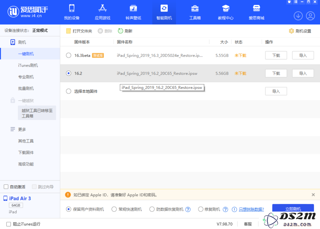Click the download manager arrow icon
This screenshot has height=229, width=320.
click(298, 16)
